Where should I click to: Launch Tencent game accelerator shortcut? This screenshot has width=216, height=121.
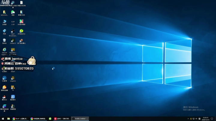4,108
